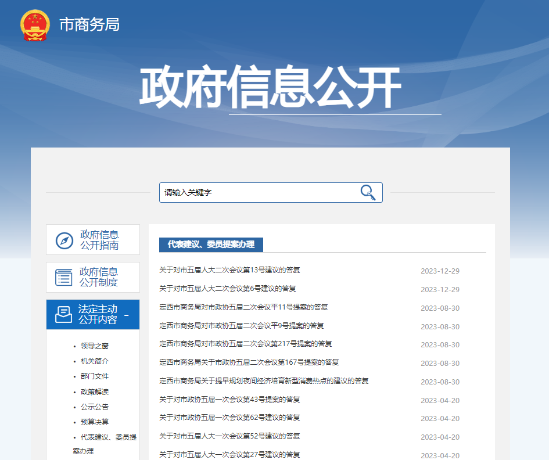Screen dimensions: 549x460
Task: Click the list icon for 政府信息公开制度
Action: click(64, 277)
